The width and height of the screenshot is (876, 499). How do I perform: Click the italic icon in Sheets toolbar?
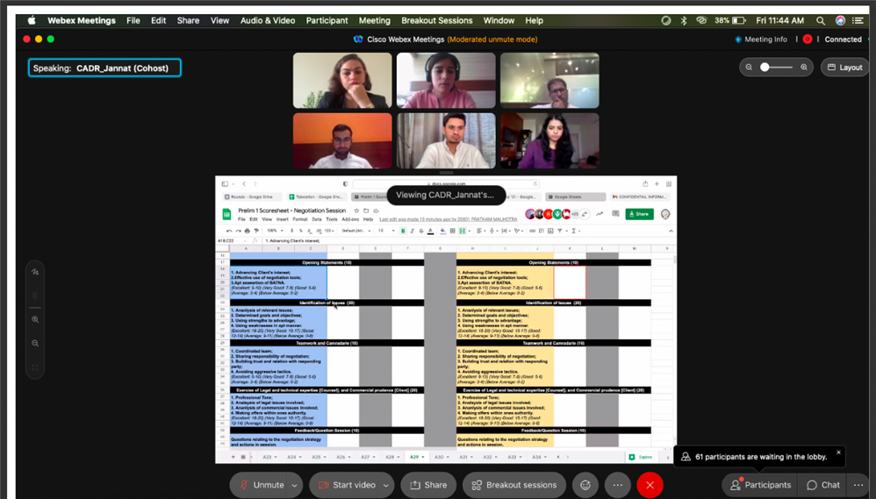[413, 231]
